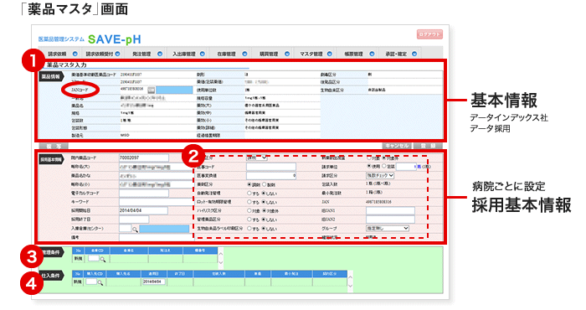586x310 pixels.
Task: Click the magnifier next to 入庫倉庫(センター)
Action: (135, 229)
